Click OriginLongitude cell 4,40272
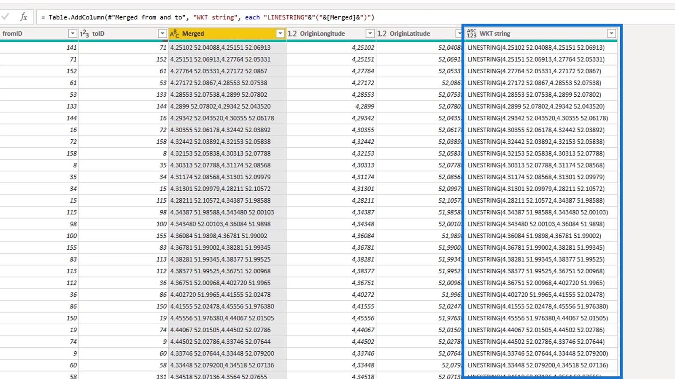Viewport: 675px width, 379px height. [331, 295]
